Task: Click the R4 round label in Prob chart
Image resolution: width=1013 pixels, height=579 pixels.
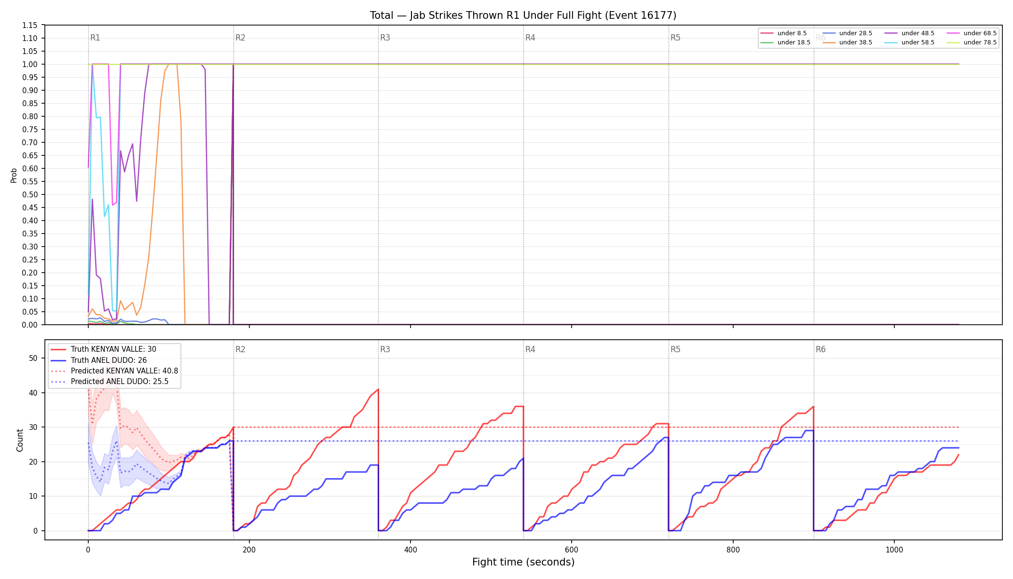Action: point(530,38)
